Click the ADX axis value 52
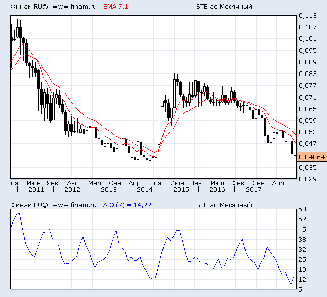Image resolution: width=327 pixels, height=297 pixels. tap(302, 219)
